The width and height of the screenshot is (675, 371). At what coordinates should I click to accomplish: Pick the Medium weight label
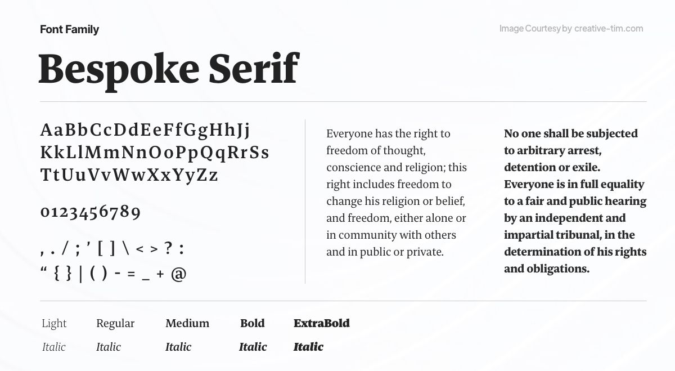pyautogui.click(x=187, y=323)
